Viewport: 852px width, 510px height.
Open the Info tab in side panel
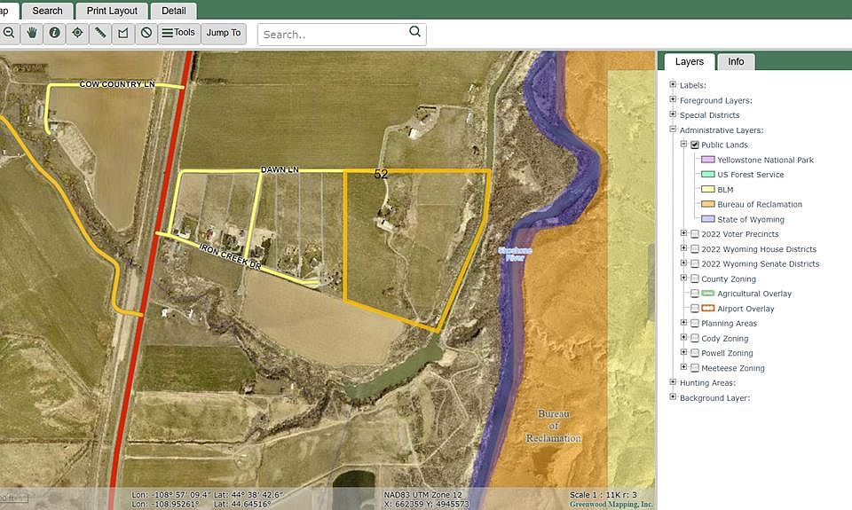(x=736, y=62)
